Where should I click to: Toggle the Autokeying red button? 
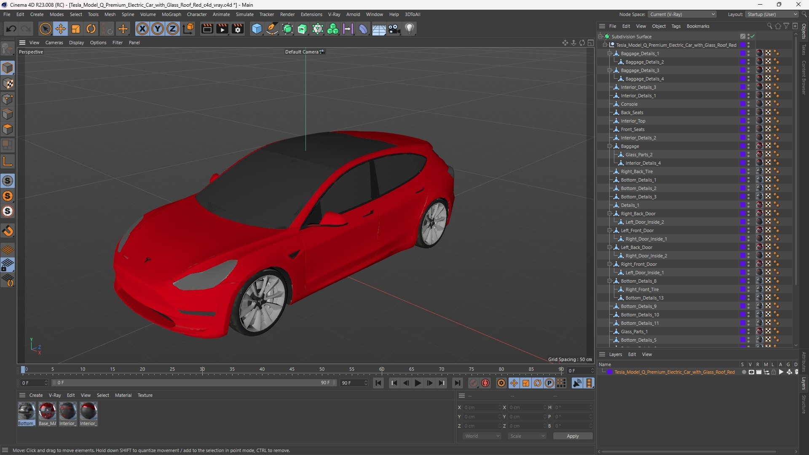point(485,383)
